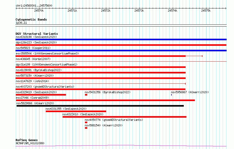Click the 24573k ruler position

(x=139, y=11)
